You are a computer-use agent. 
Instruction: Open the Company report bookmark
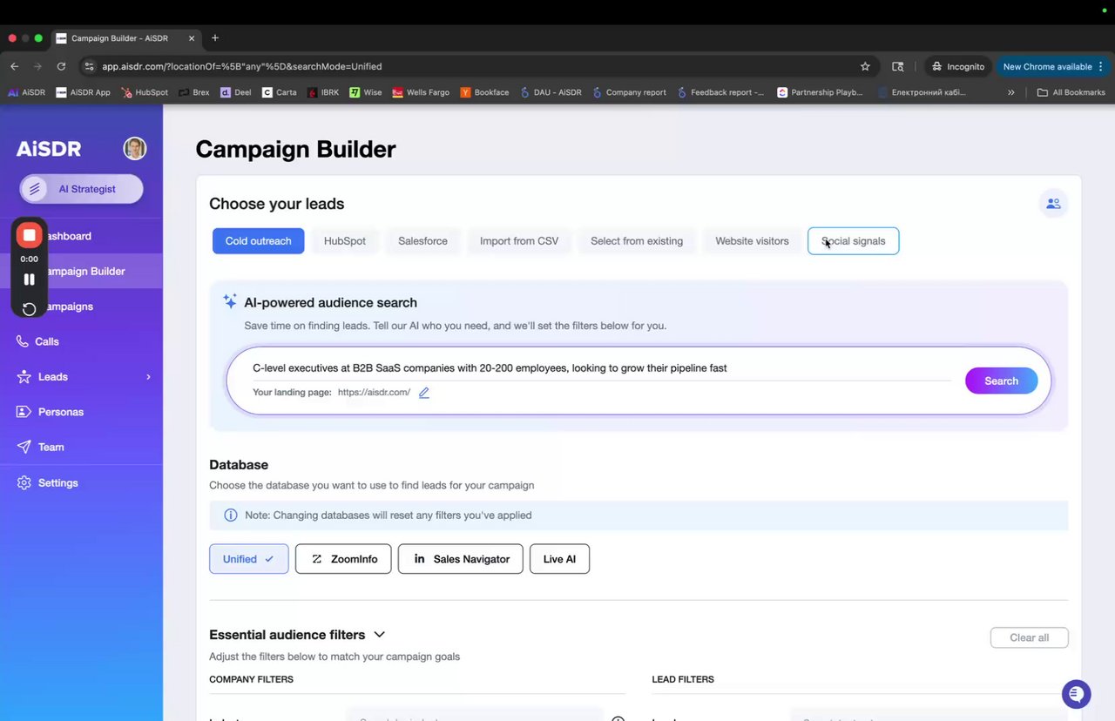(x=629, y=92)
